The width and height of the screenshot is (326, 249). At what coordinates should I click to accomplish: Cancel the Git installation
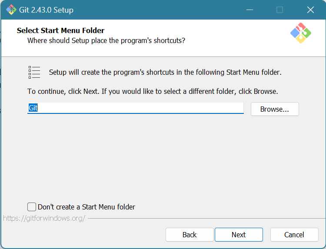coord(294,235)
